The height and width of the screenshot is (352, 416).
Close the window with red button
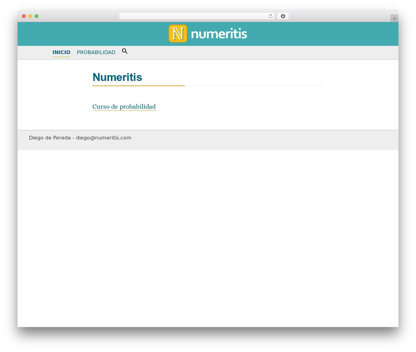click(x=24, y=16)
